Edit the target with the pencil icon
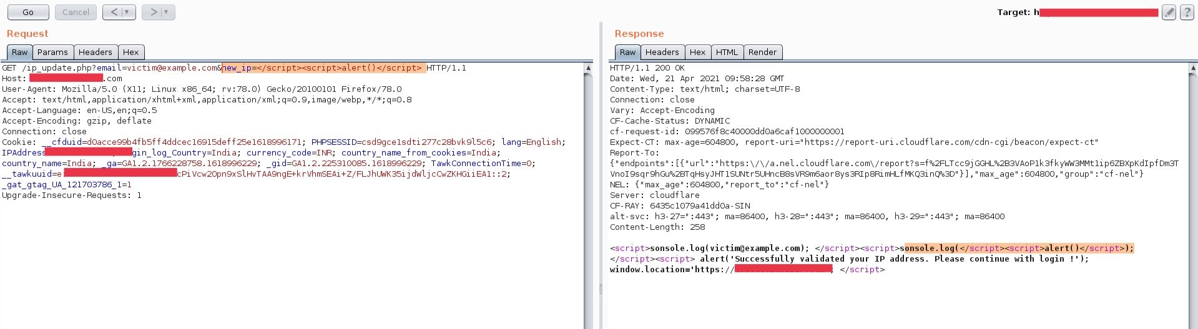 point(1169,12)
